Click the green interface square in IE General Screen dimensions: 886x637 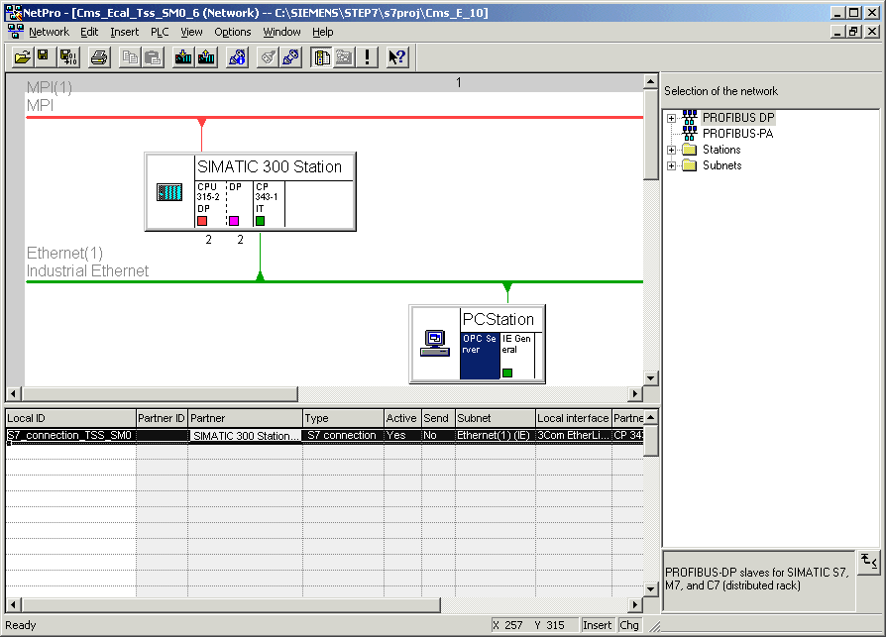[x=507, y=372]
